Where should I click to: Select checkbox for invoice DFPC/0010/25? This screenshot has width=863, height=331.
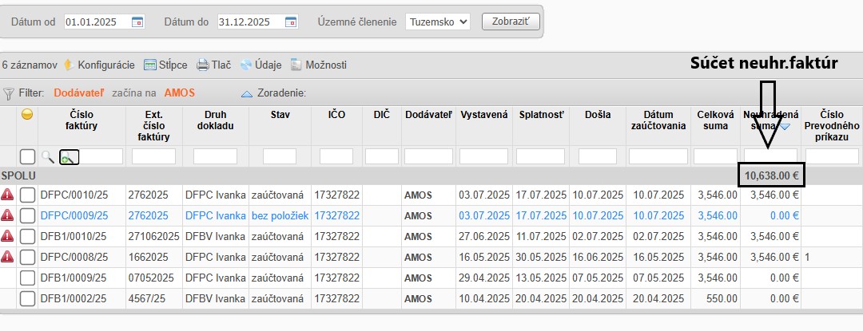[27, 195]
